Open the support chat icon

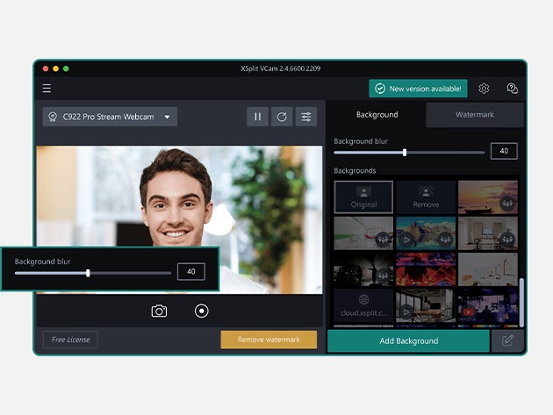point(512,89)
